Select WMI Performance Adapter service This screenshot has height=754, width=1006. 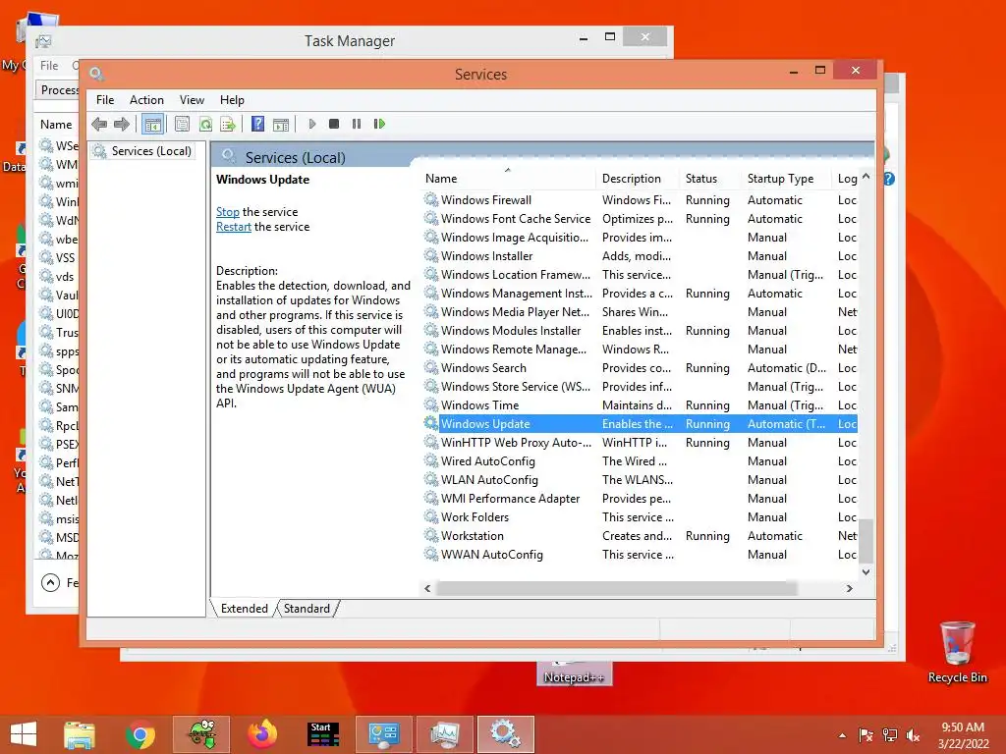click(x=640, y=498)
